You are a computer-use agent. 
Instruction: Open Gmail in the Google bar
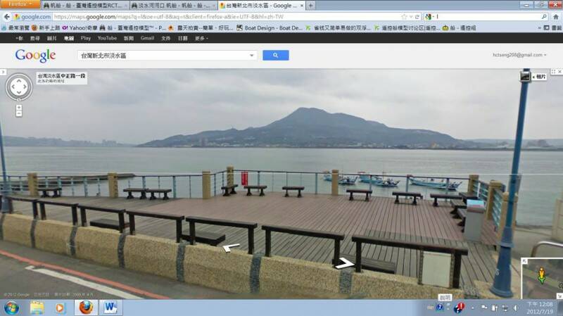click(147, 38)
